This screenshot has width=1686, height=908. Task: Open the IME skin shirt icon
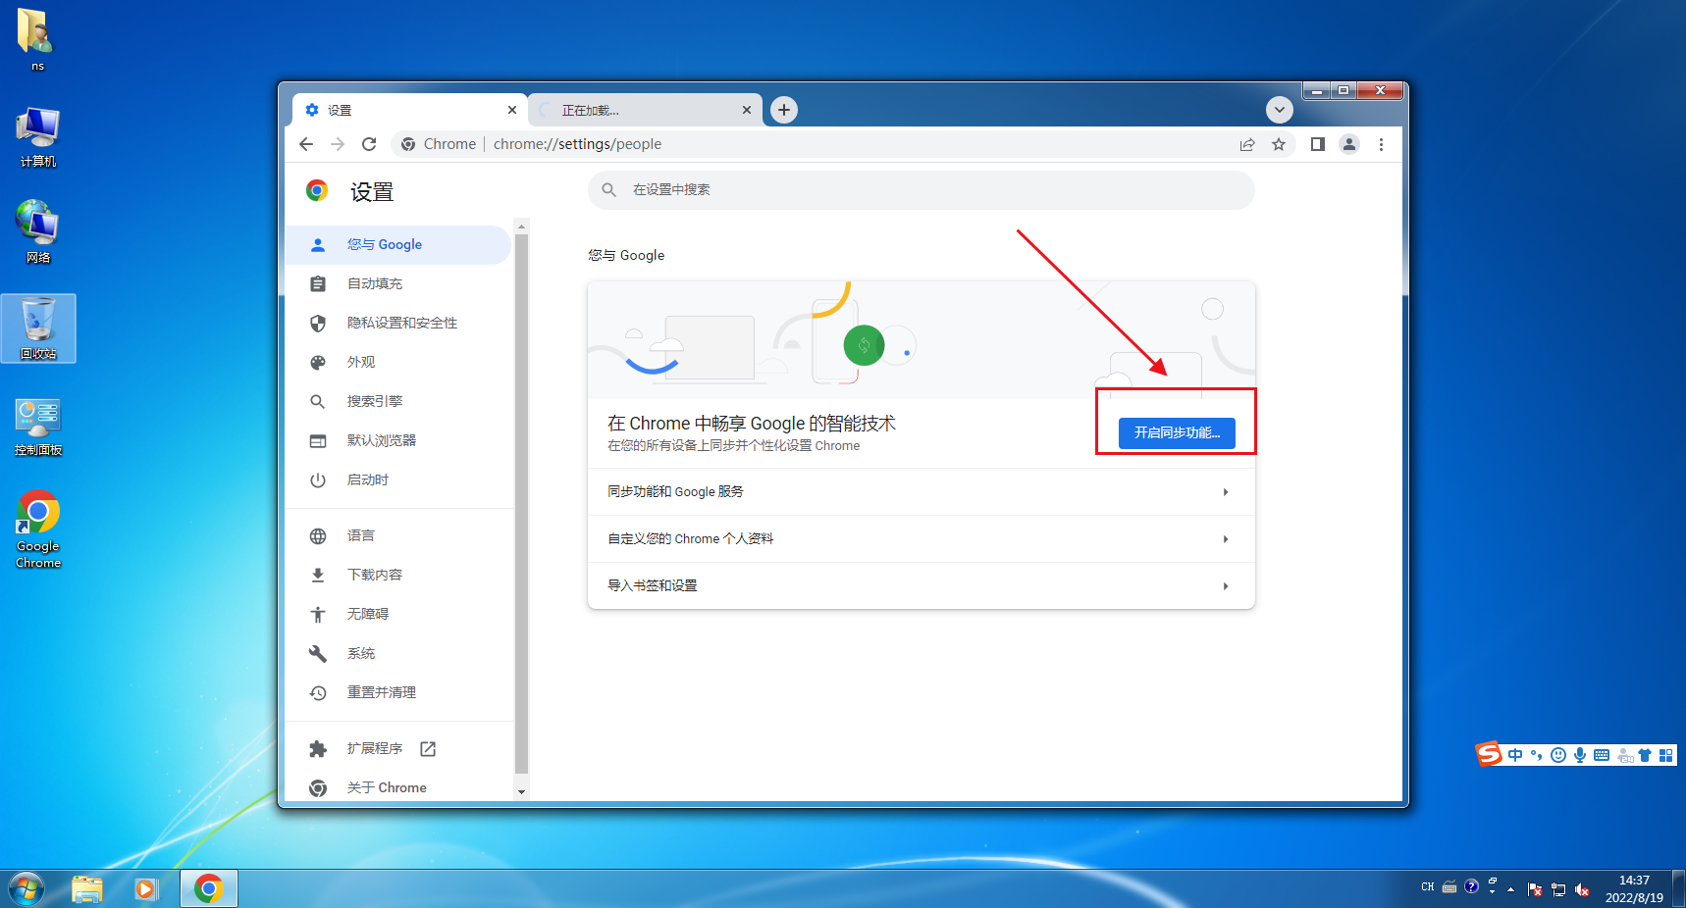(1645, 755)
